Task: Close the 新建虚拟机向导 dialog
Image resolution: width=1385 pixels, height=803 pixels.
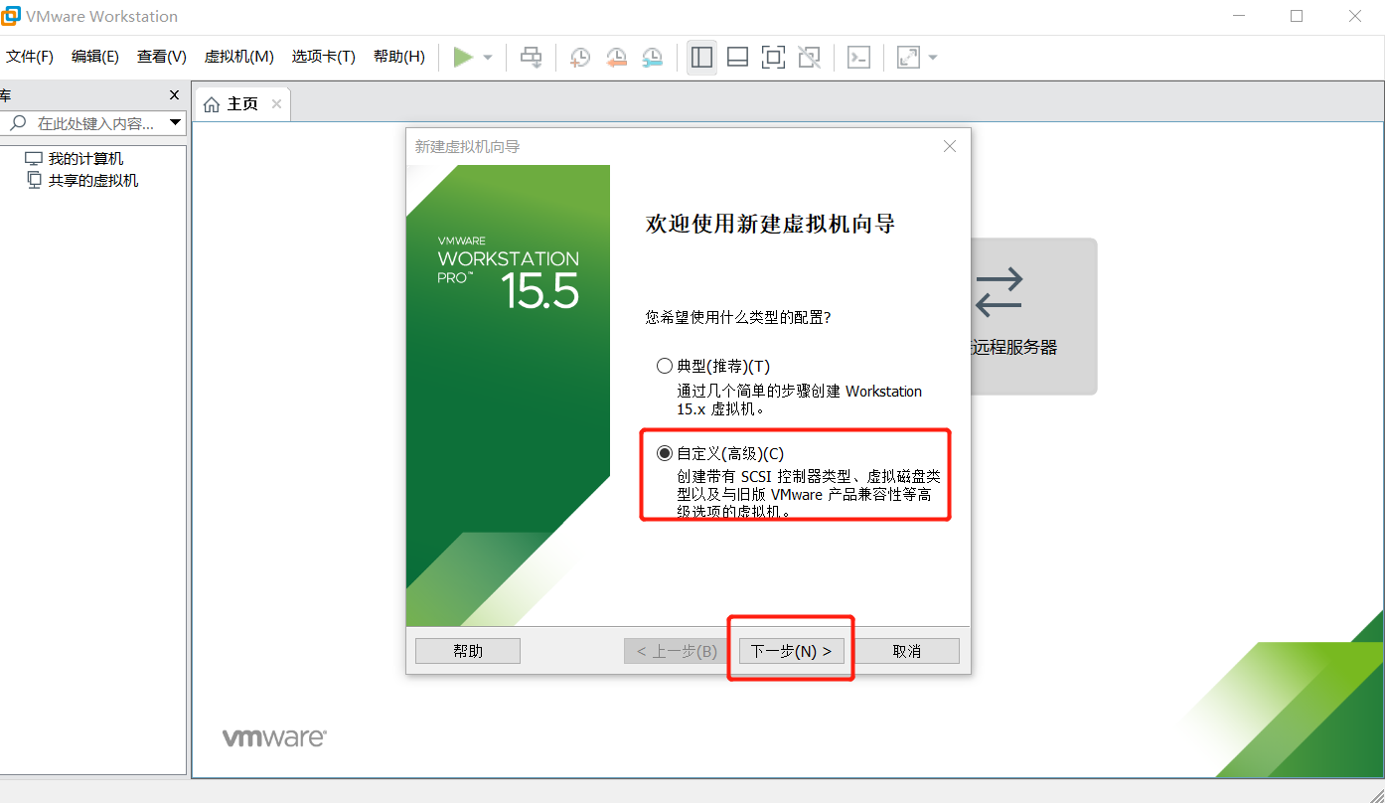Action: pyautogui.click(x=950, y=146)
